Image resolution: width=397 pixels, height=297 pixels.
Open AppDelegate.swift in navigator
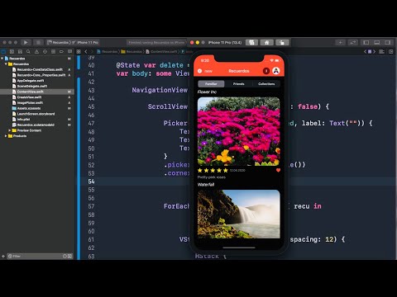(31, 81)
